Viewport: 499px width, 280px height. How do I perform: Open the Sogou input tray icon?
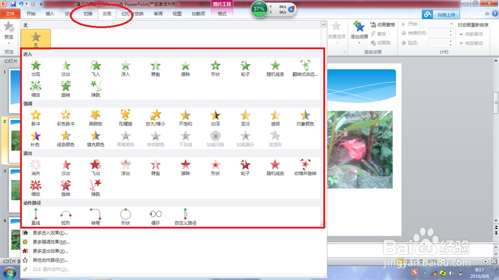click(x=414, y=272)
